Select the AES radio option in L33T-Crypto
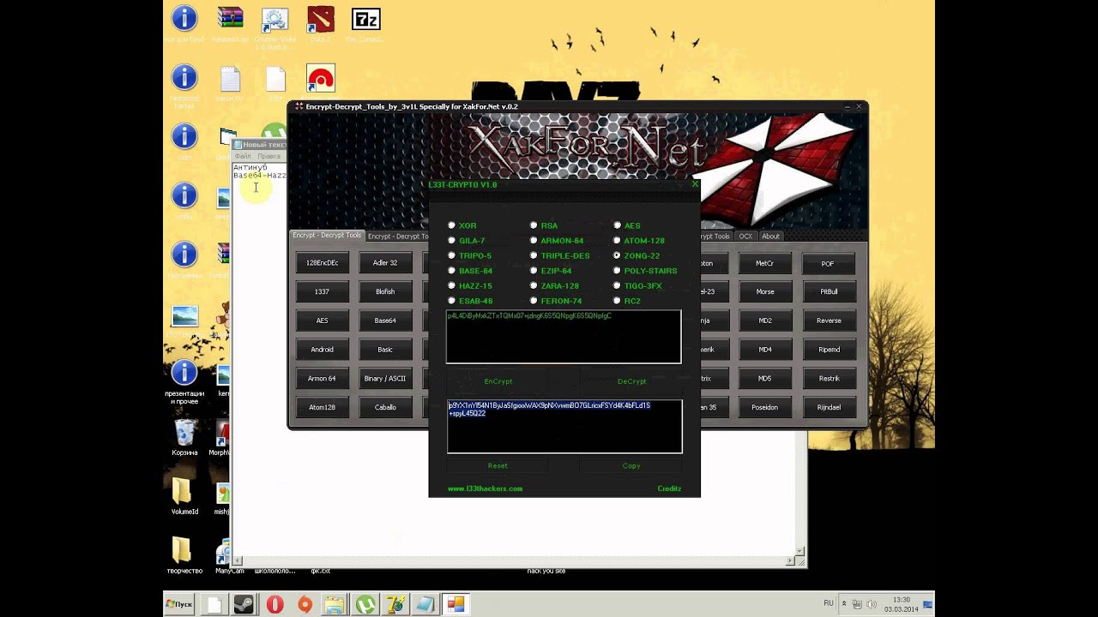 coord(617,225)
